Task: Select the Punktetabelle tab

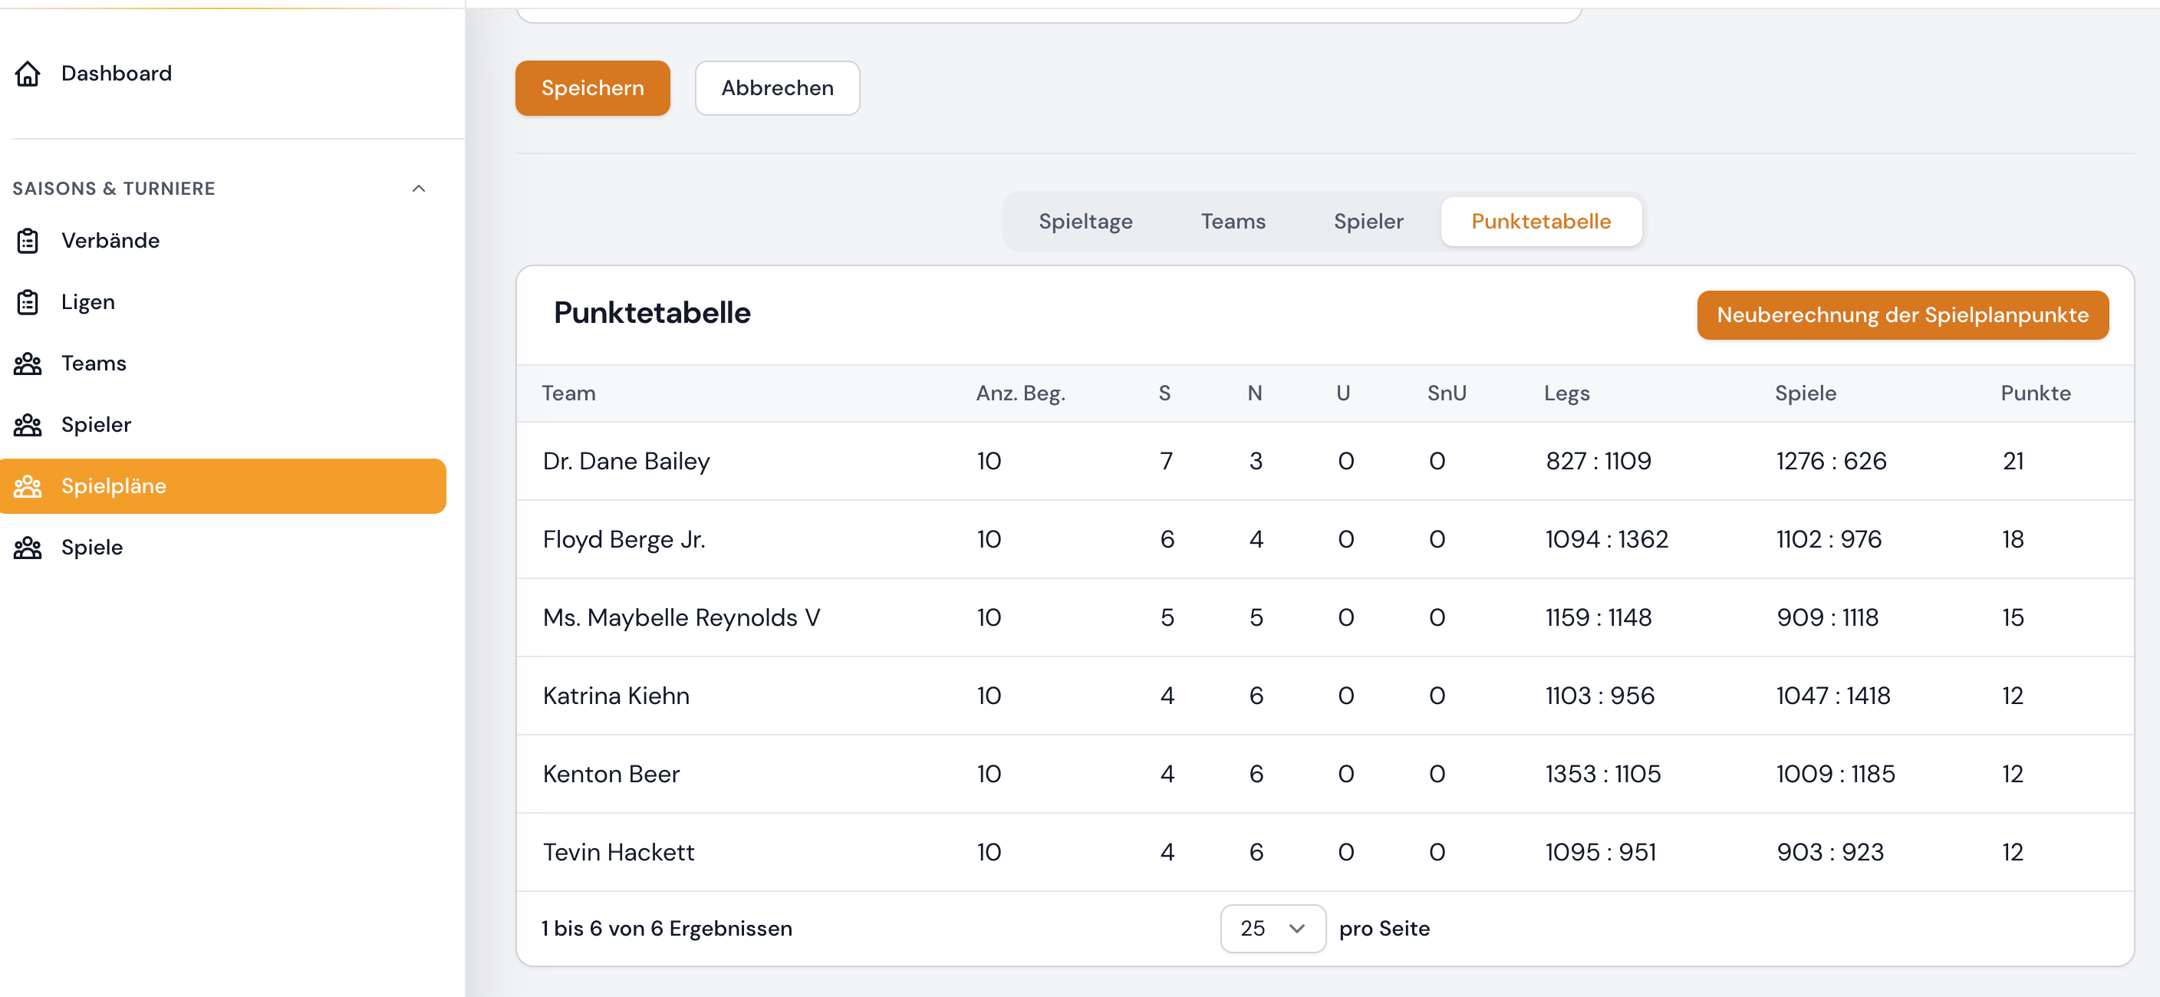Action: click(1541, 222)
